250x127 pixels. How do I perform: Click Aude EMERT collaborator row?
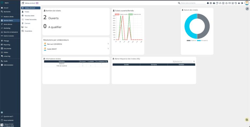pos(76,49)
